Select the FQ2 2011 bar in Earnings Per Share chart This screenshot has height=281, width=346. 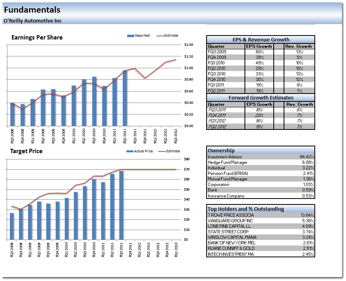[x=125, y=98]
